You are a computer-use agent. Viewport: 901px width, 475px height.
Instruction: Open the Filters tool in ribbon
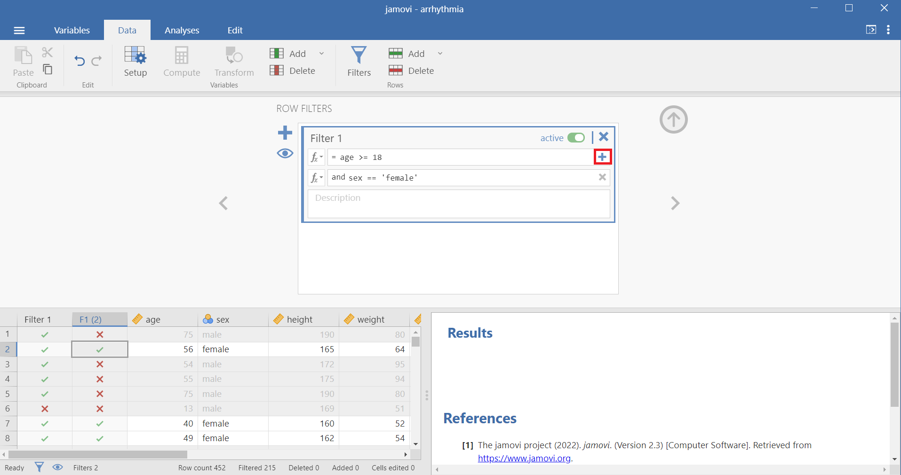[x=359, y=61]
